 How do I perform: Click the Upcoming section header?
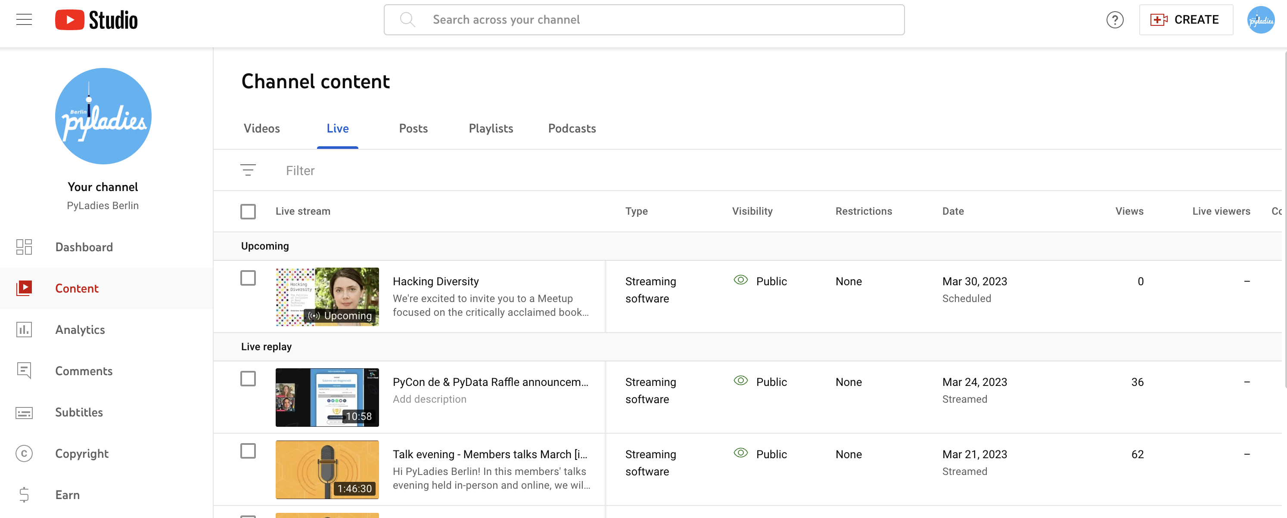click(x=265, y=246)
